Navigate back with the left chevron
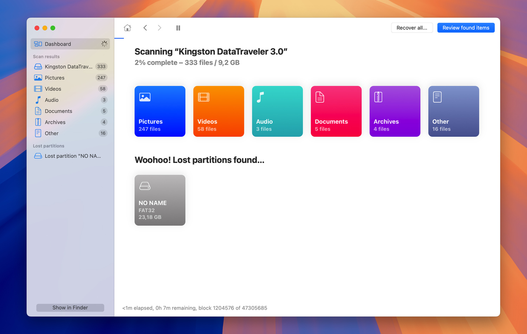The image size is (527, 334). tap(145, 28)
